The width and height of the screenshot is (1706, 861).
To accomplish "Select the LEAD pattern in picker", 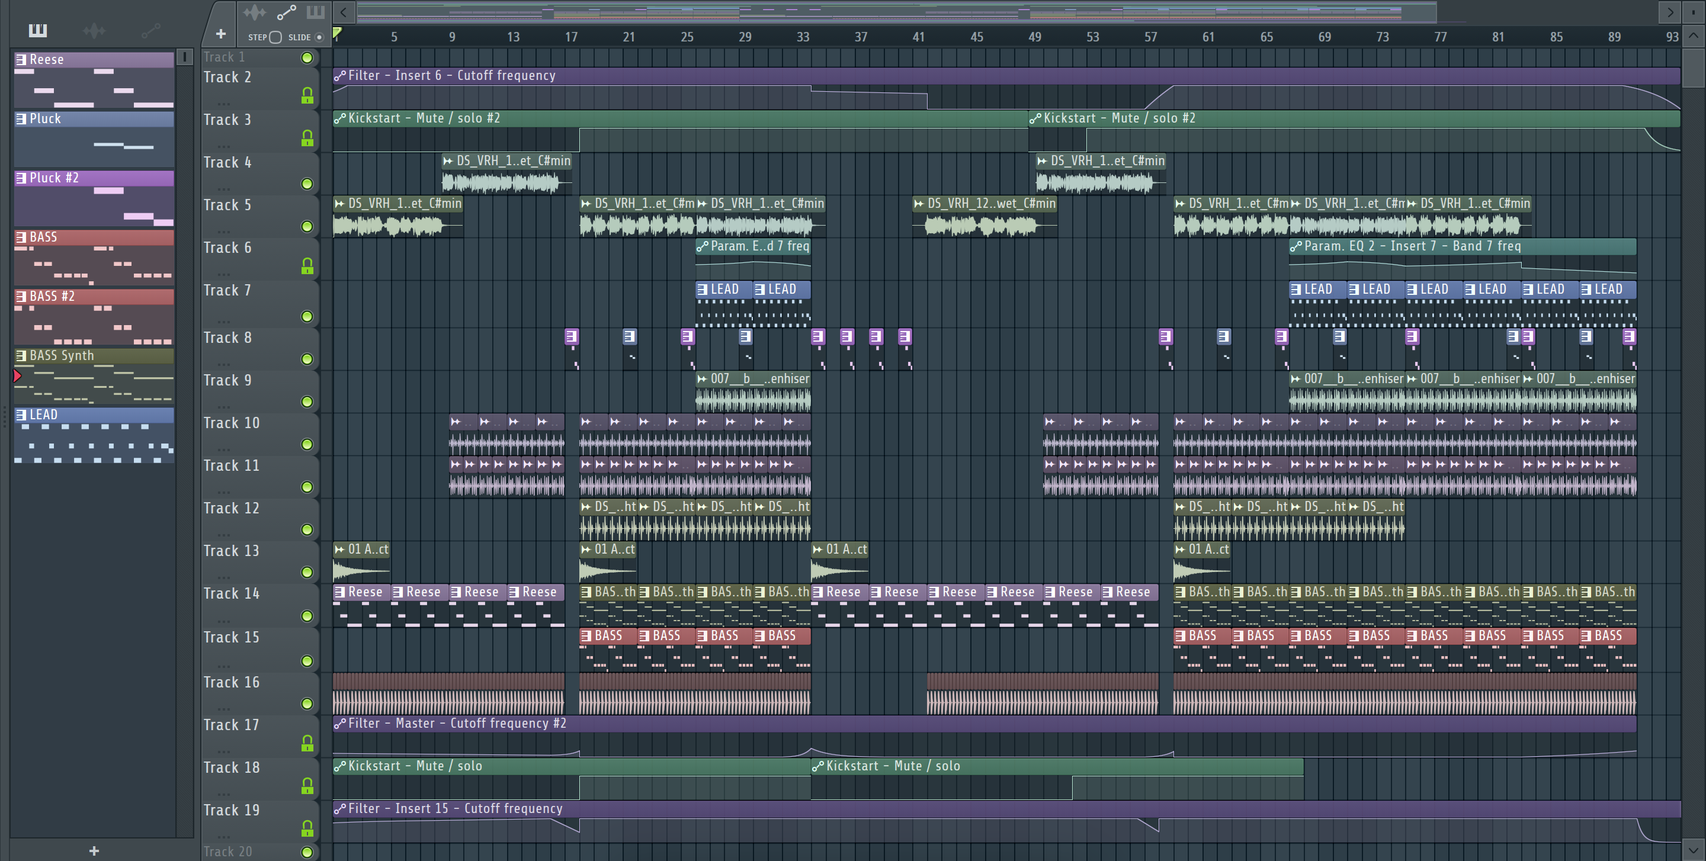I will click(x=94, y=435).
